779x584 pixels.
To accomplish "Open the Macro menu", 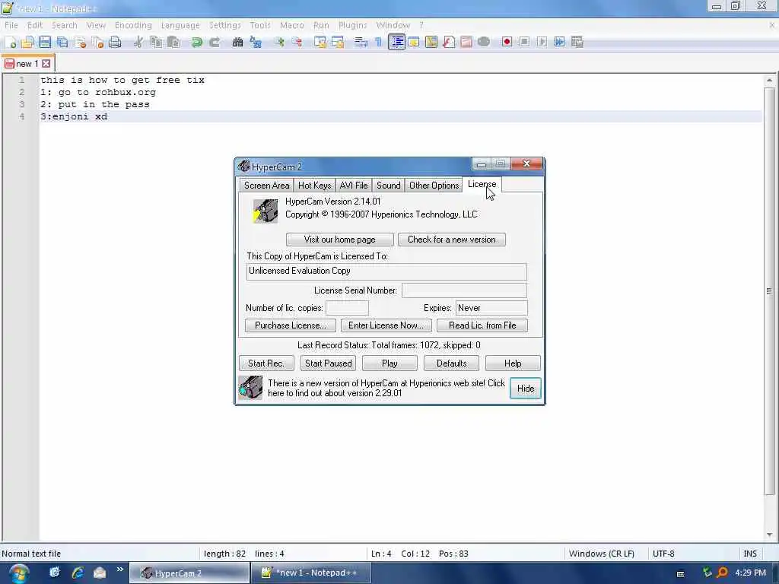I will [291, 25].
